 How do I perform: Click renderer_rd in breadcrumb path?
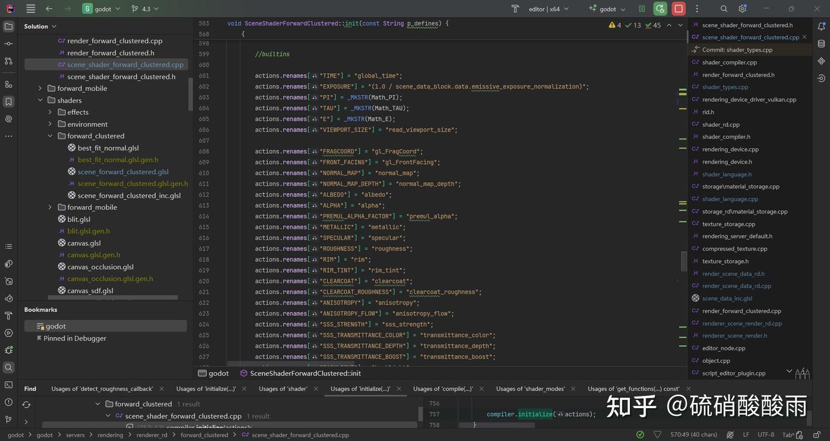tap(152, 435)
